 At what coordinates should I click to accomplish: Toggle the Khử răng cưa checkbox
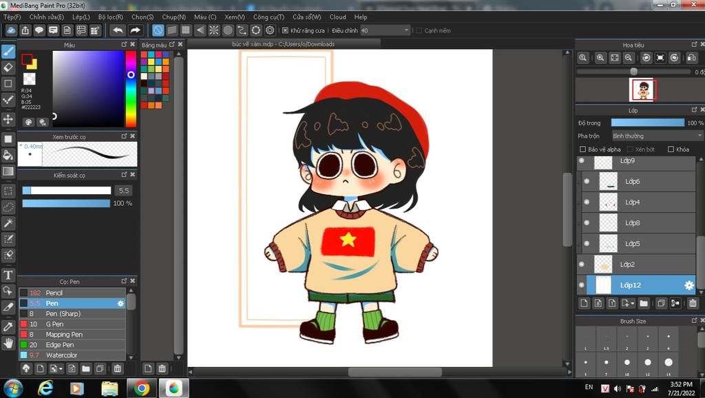point(285,30)
